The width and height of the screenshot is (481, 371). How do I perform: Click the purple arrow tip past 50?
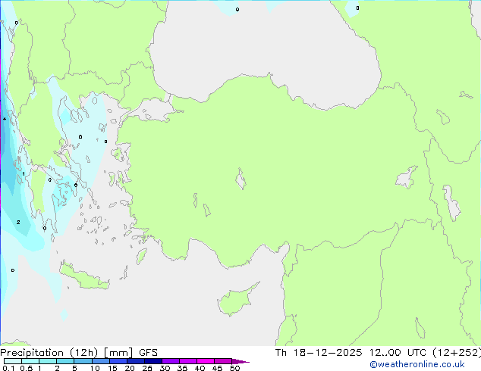240,361
